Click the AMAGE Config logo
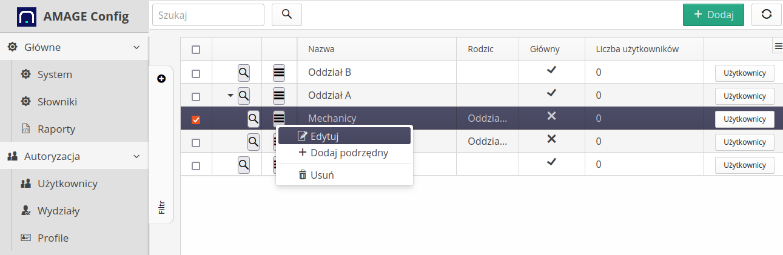The width and height of the screenshot is (783, 255). 27,16
